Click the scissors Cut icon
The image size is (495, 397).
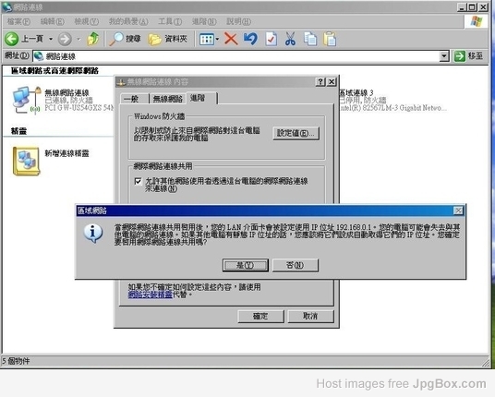(290, 39)
